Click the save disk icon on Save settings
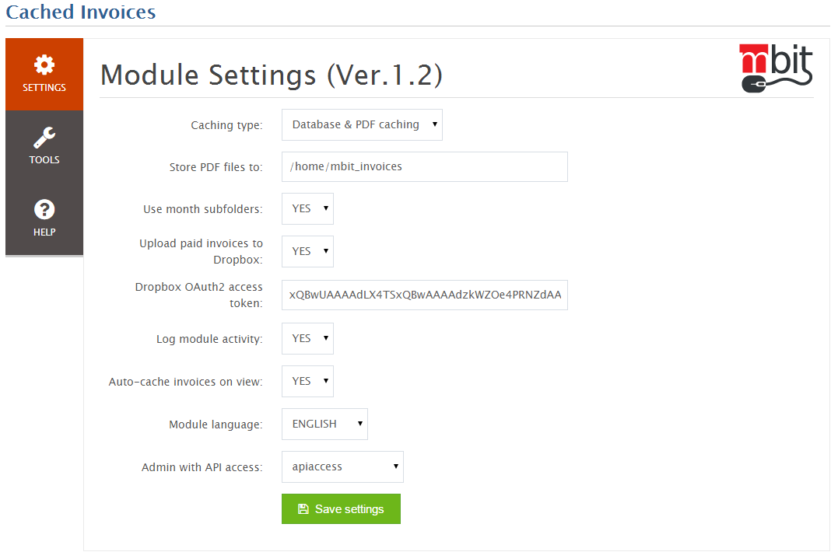This screenshot has height=559, width=838. coord(303,508)
